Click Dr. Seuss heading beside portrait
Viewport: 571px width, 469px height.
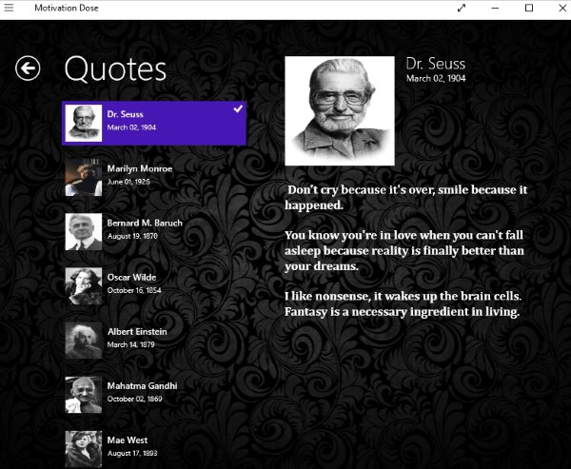(x=436, y=64)
